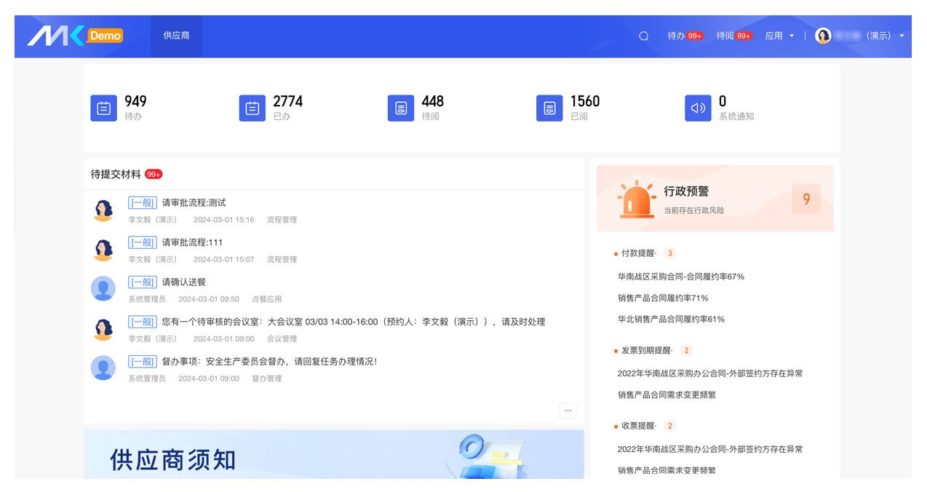Click the more (…) button under 待提交材料
The height and width of the screenshot is (492, 927).
(568, 410)
